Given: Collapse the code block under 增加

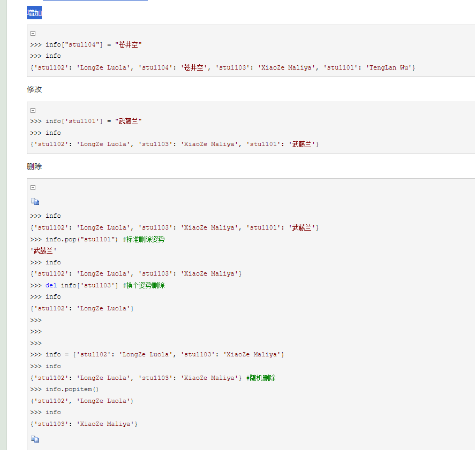Looking at the screenshot, I should 33,33.
